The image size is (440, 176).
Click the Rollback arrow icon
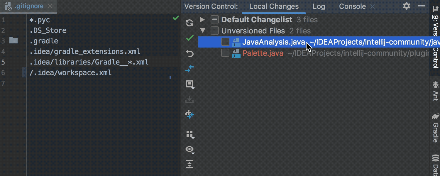pos(190,53)
